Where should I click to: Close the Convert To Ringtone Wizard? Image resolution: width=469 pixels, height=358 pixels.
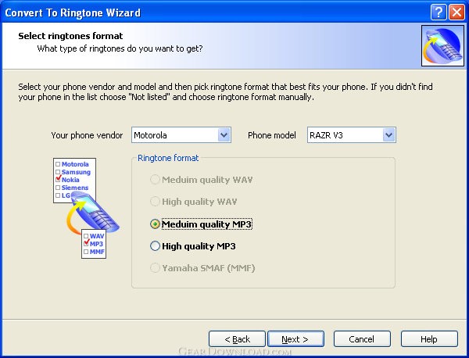coord(457,13)
